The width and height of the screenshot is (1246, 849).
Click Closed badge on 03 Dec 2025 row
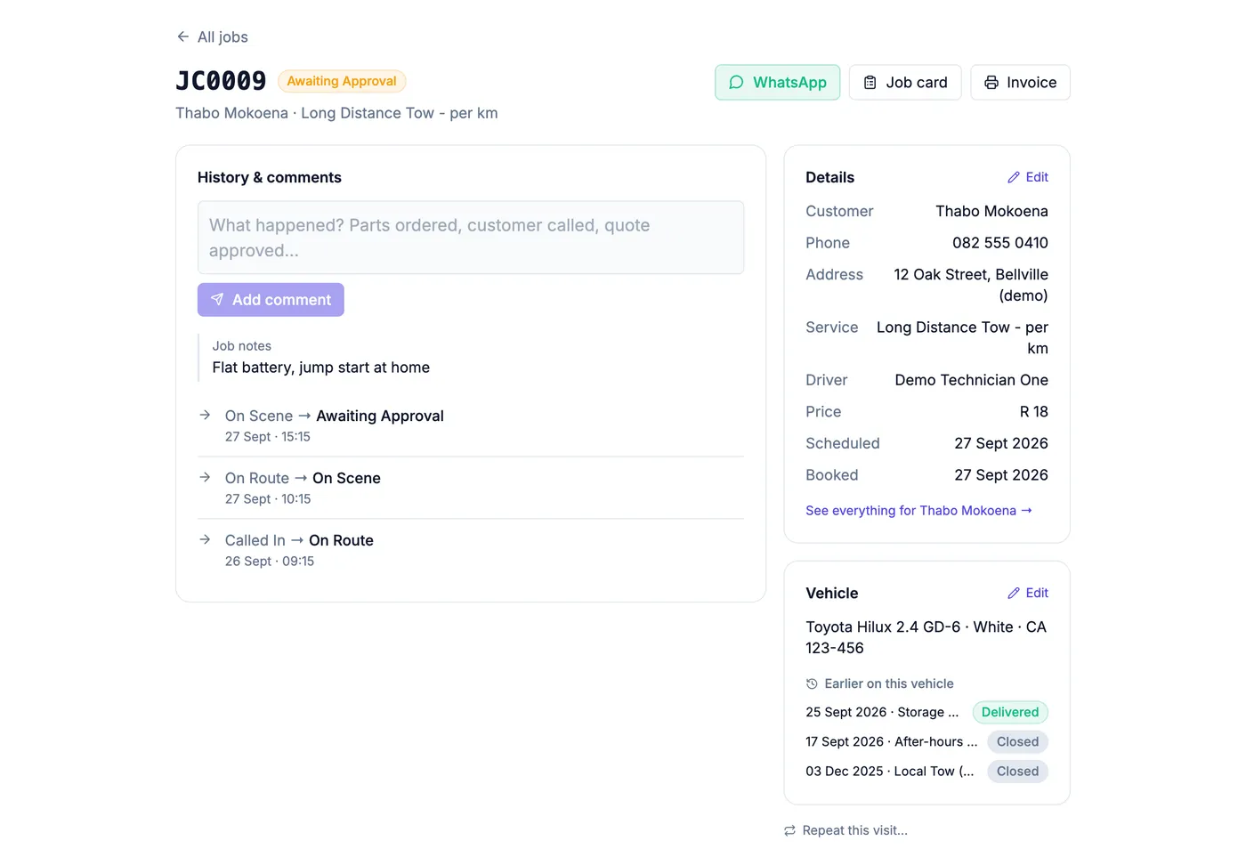(x=1017, y=771)
